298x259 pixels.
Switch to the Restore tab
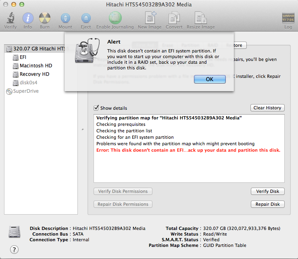[235, 45]
